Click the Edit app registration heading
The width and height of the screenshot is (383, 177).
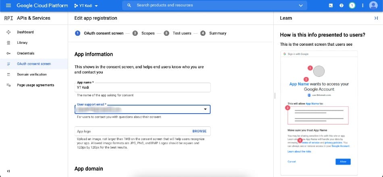pos(96,18)
